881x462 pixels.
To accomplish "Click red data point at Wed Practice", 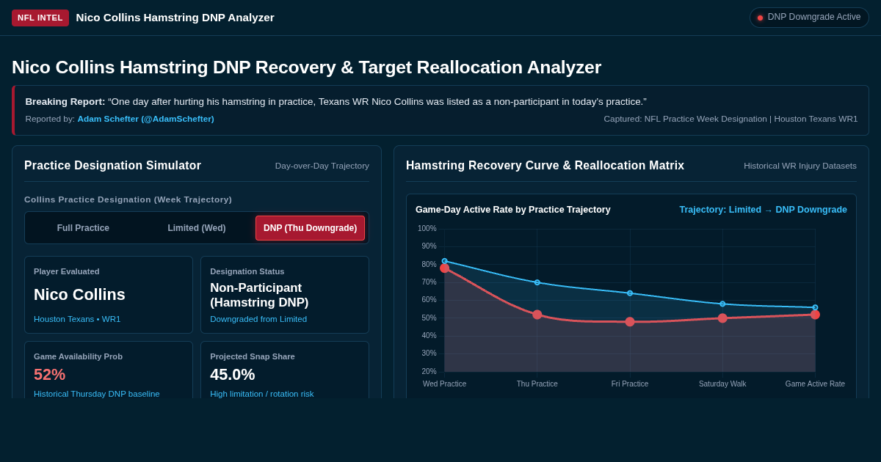I will coord(444,268).
